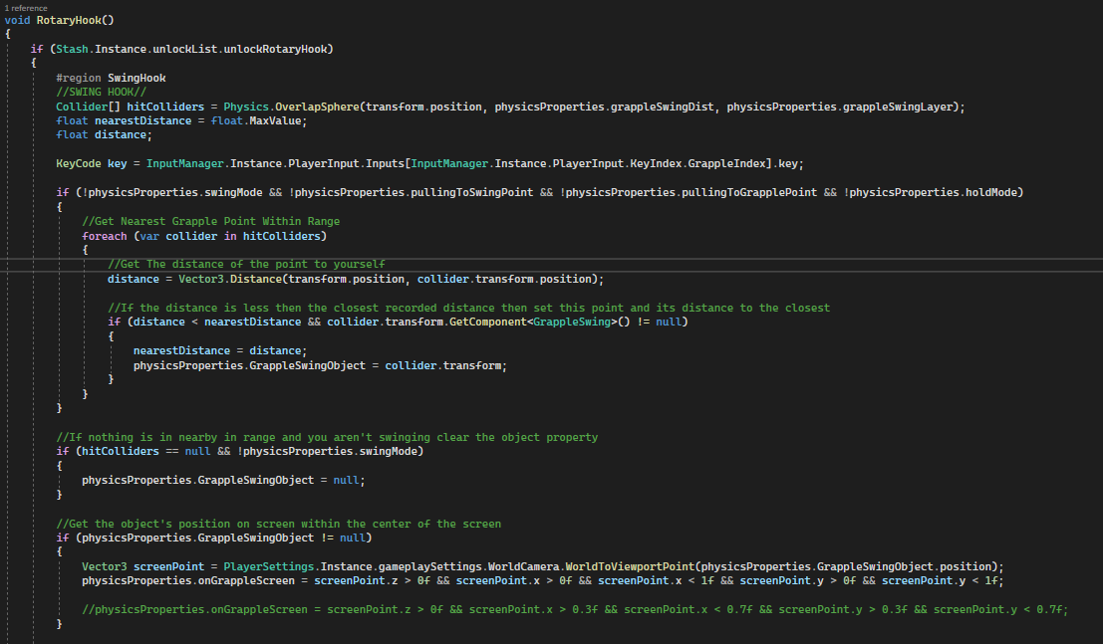This screenshot has height=644, width=1103.
Task: Click the WorldToViewportPoint method call
Action: 630,566
